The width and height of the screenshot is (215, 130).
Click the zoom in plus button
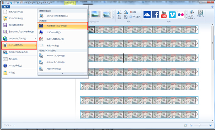tap(210, 125)
